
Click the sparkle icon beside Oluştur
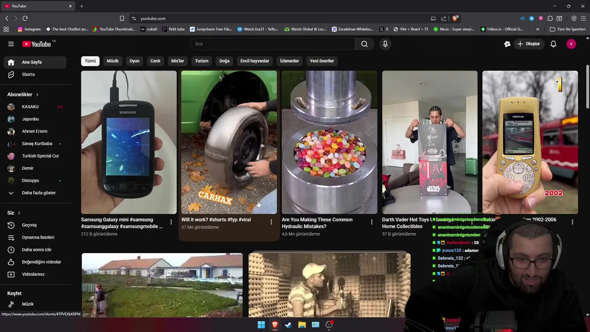pos(507,44)
